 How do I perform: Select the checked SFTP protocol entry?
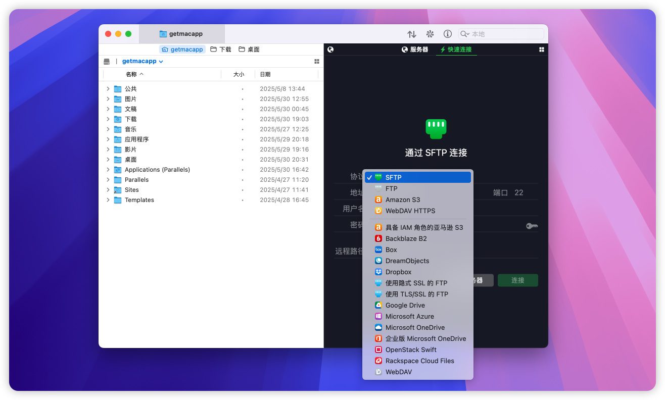pos(393,177)
